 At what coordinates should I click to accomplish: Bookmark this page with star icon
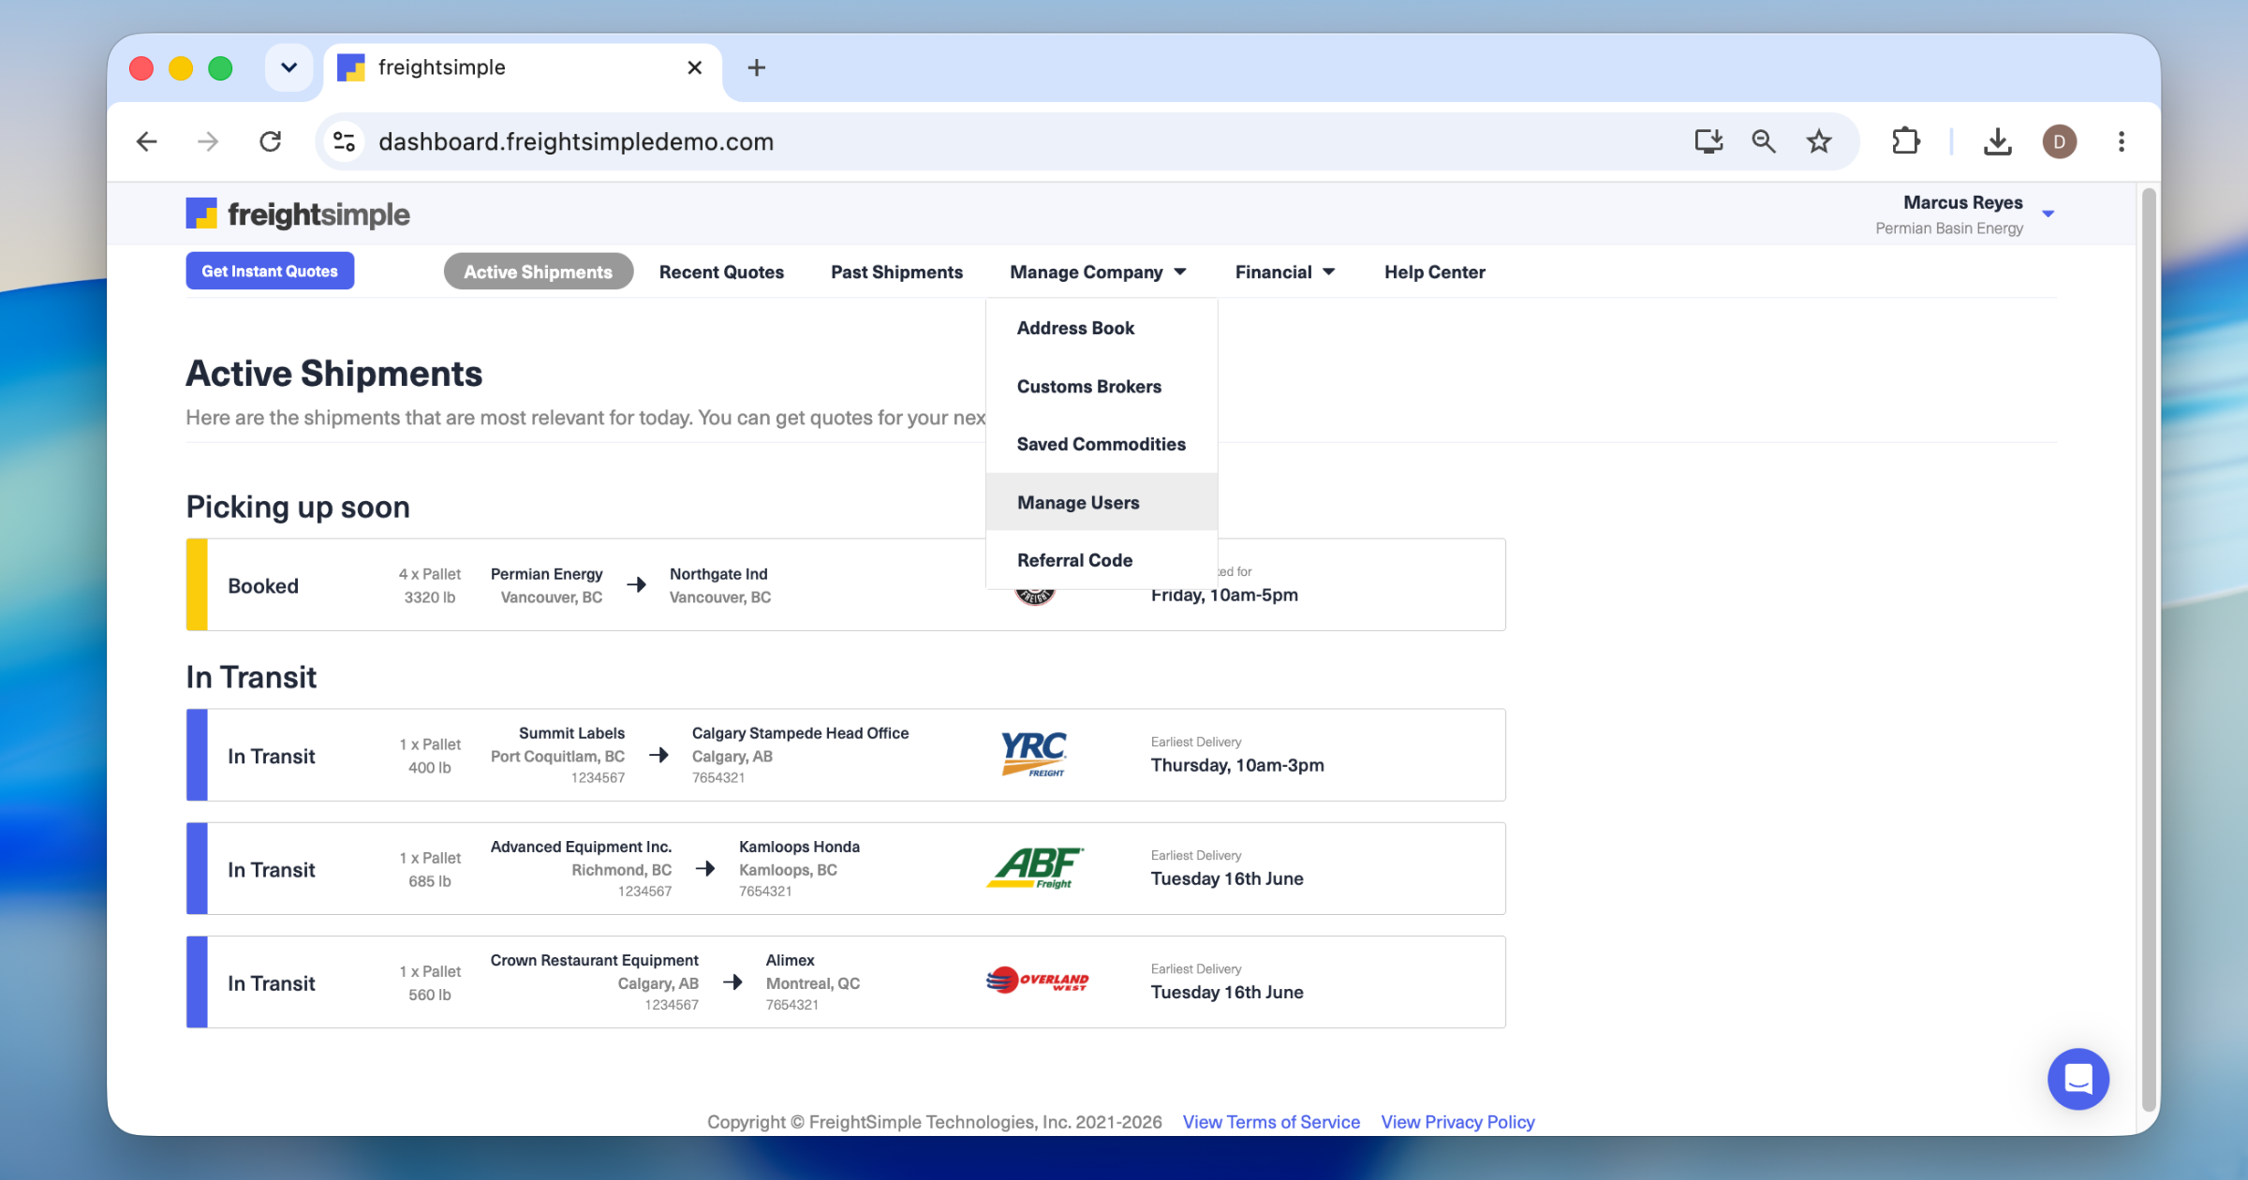point(1819,141)
